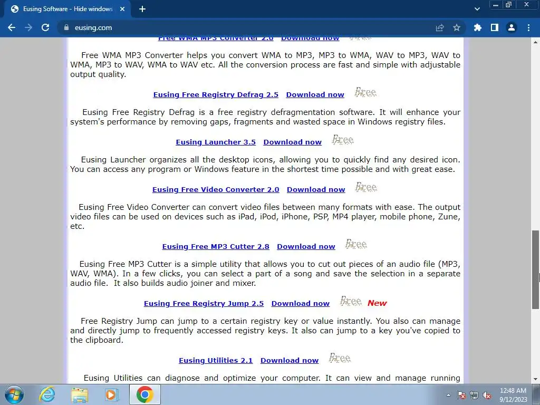Viewport: 540px width, 405px height.
Task: Open Eusing Free Video Converter 2.0 link
Action: (x=216, y=190)
